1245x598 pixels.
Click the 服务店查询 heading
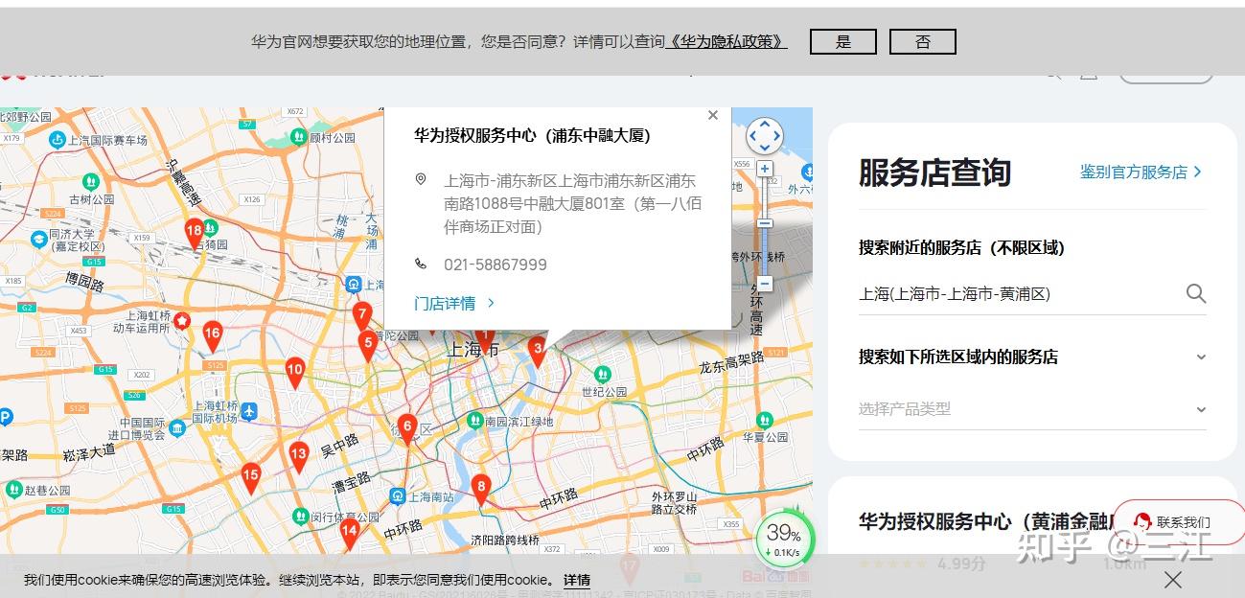coord(935,172)
